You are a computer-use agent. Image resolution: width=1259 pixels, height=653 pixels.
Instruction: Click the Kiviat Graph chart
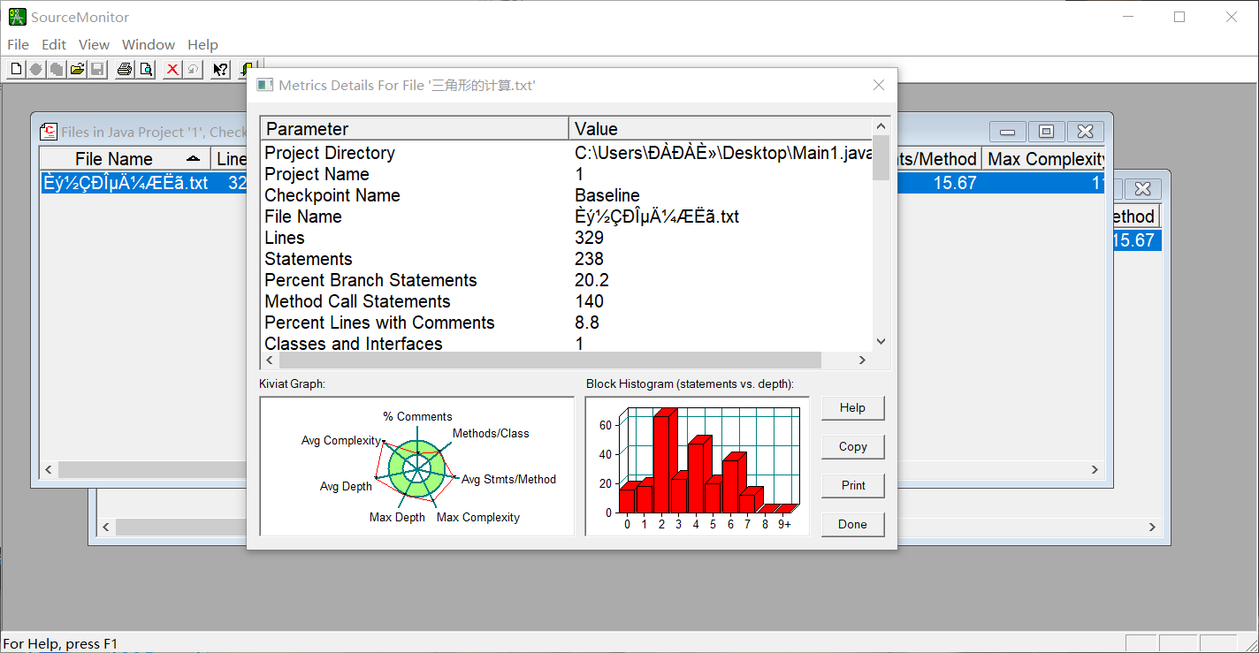(x=416, y=466)
